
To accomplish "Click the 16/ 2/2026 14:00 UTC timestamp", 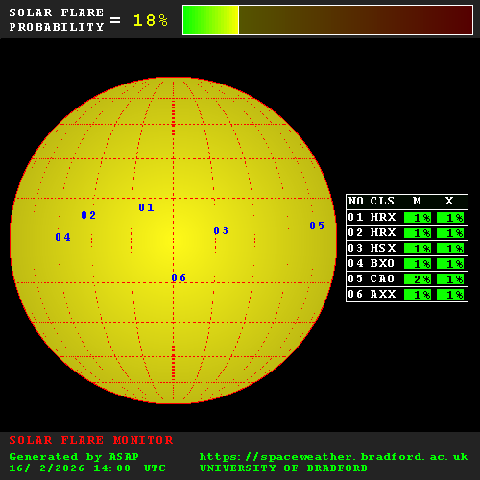I will 87,468.
